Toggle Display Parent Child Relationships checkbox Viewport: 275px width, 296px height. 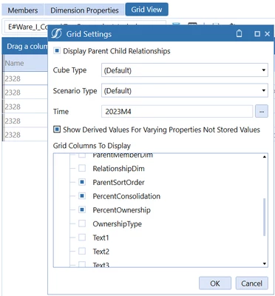(57, 51)
